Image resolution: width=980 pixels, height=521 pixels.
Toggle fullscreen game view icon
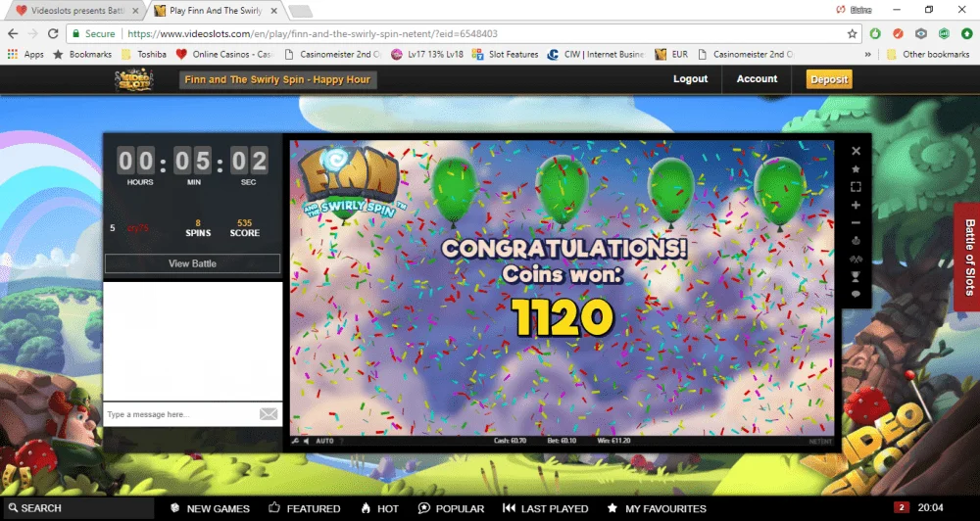[857, 187]
